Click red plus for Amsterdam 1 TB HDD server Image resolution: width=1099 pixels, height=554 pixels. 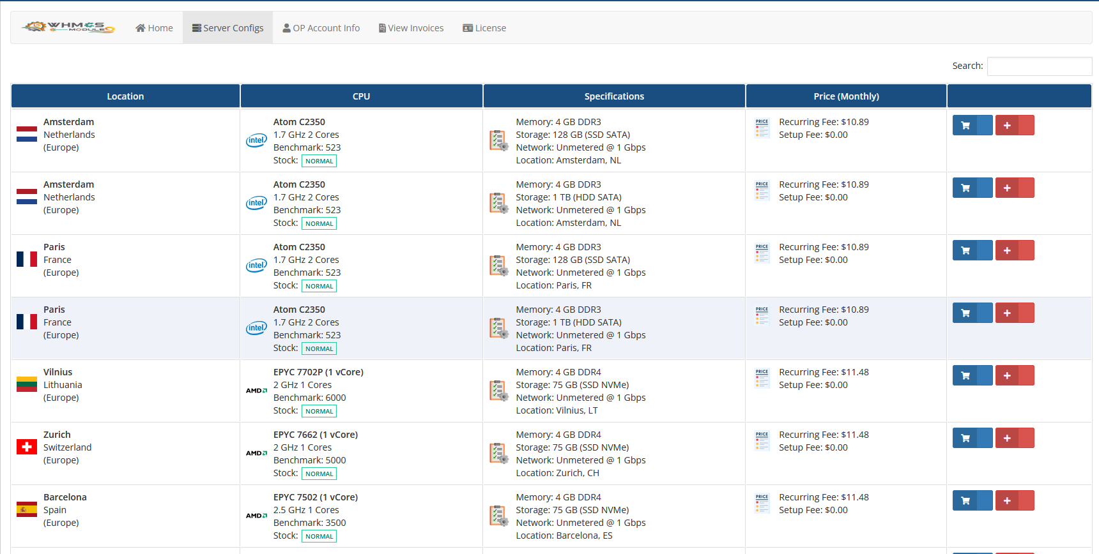click(1015, 188)
